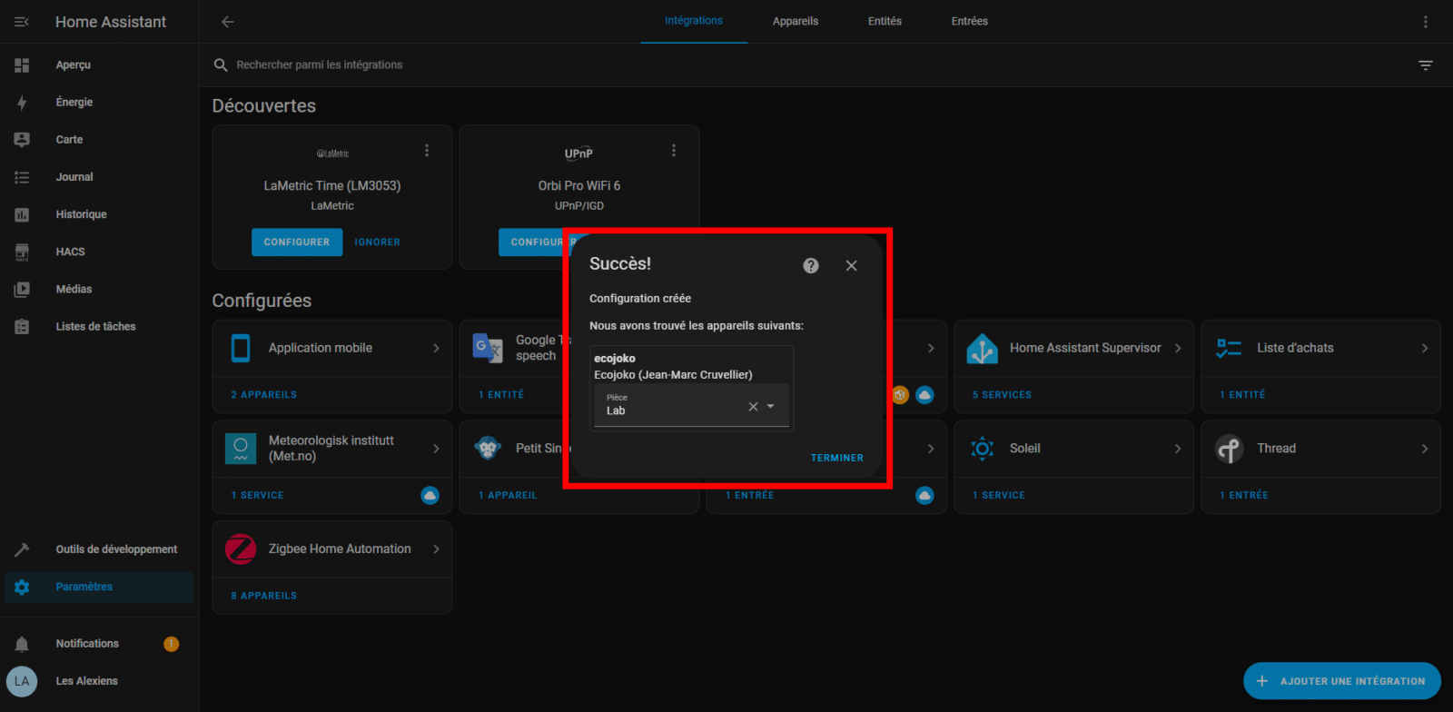Screen dimensions: 1453x712
Task: Click the Met.no integration icon
Action: [x=241, y=449]
